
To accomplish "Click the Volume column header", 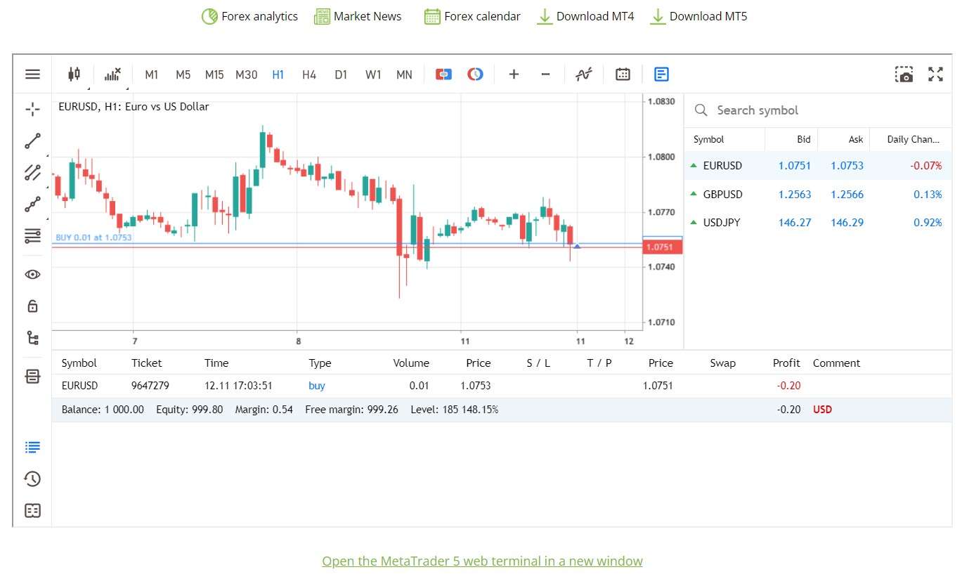I will pos(411,363).
